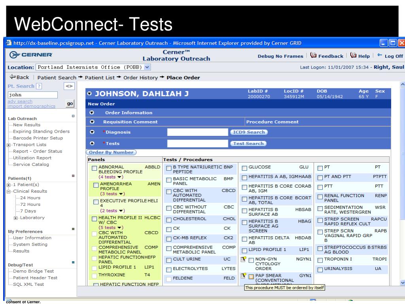405x304 pixels.
Task: Check the AMENORRHEA PROFILE panel
Action: coord(96,185)
